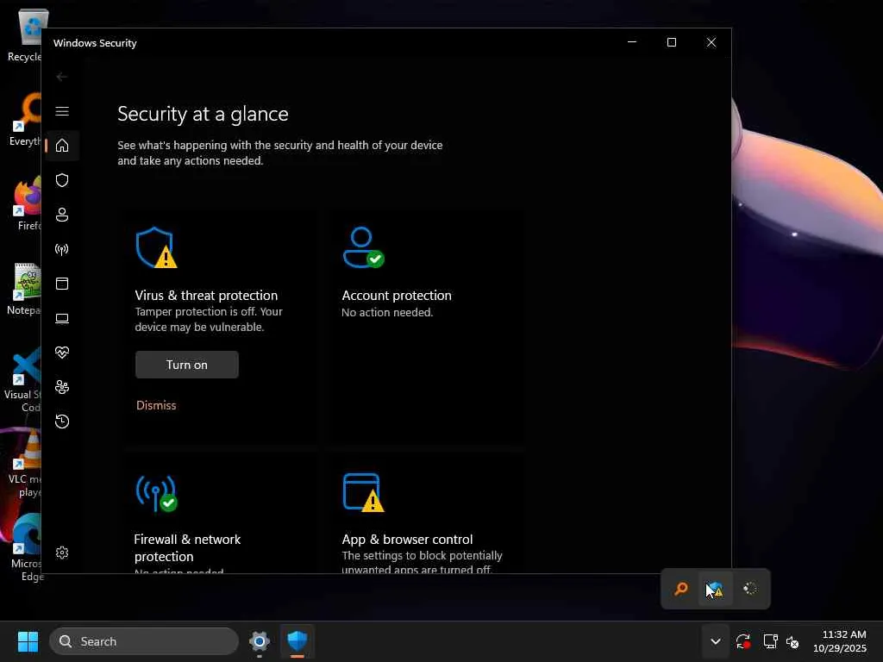Viewport: 883px width, 662px height.
Task: Open the muted volume tray icon
Action: [x=792, y=641]
